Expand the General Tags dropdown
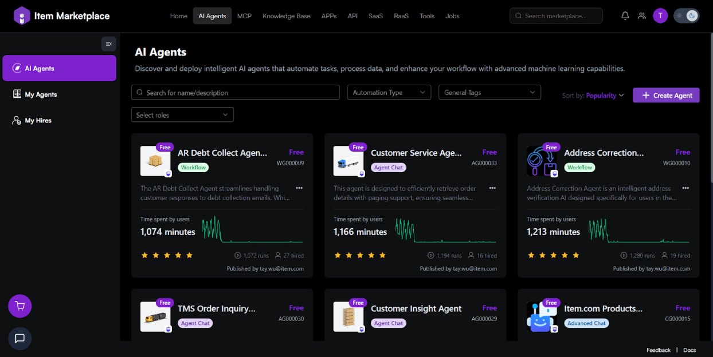This screenshot has width=713, height=357. coord(489,93)
